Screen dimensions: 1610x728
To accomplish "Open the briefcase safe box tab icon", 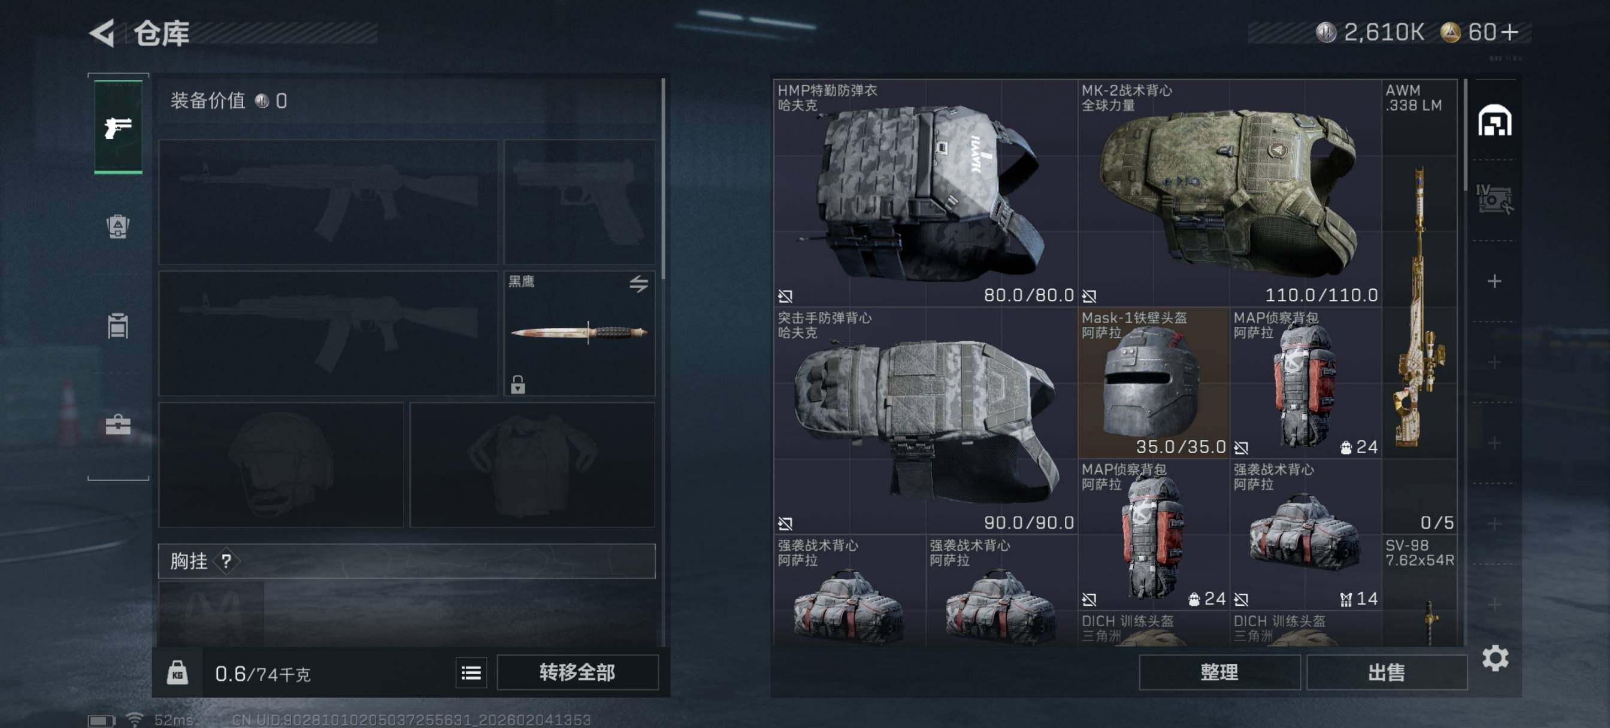I will [x=117, y=425].
